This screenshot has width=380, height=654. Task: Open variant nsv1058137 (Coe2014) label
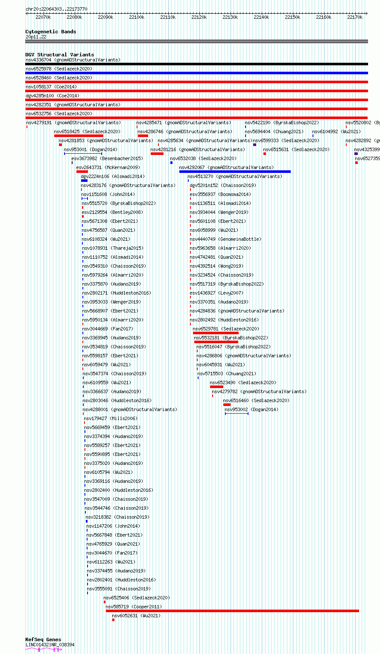click(51, 87)
